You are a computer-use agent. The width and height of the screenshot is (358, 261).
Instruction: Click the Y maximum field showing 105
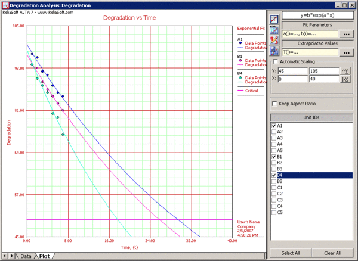click(x=322, y=71)
